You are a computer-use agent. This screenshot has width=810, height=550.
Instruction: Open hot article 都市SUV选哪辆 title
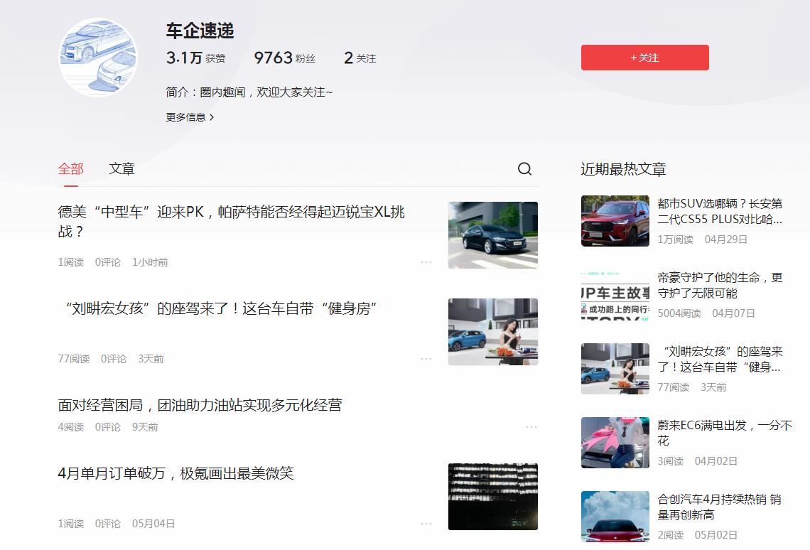(x=720, y=211)
